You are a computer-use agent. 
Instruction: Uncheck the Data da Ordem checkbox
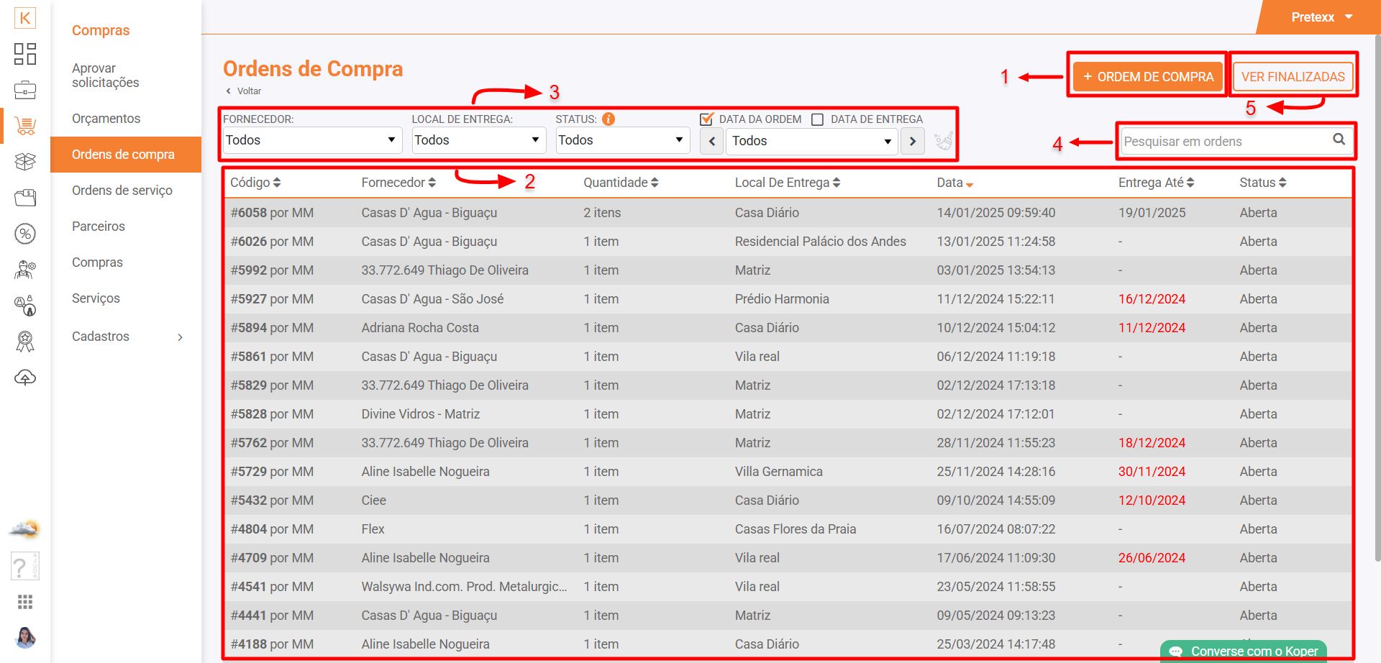coord(707,119)
